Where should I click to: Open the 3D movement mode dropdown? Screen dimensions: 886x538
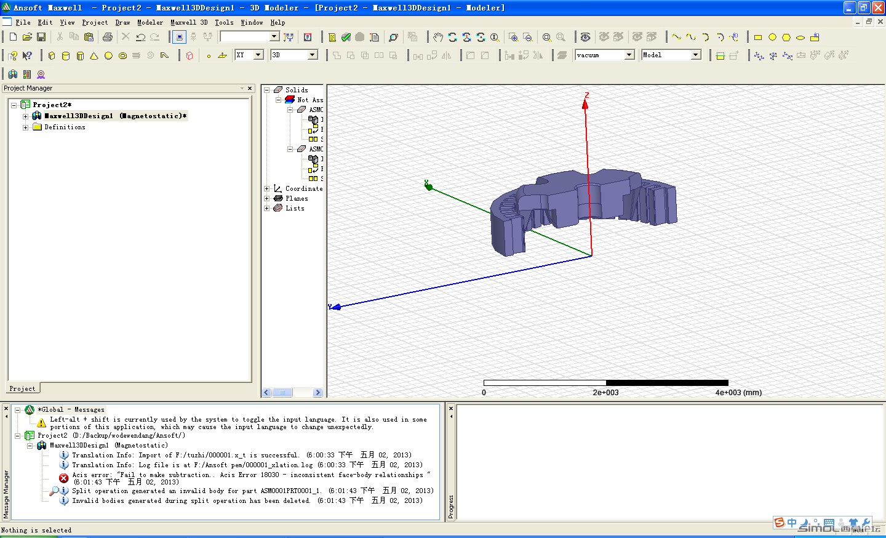[x=313, y=55]
